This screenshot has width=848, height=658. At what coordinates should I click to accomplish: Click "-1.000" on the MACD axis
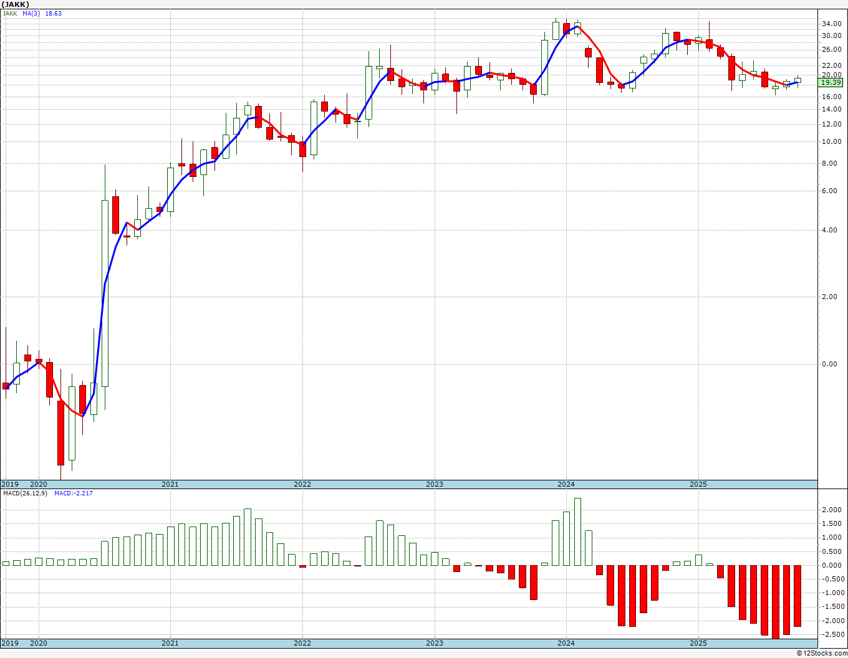[832, 593]
